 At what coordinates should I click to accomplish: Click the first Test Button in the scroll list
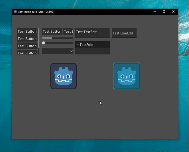tap(27, 31)
